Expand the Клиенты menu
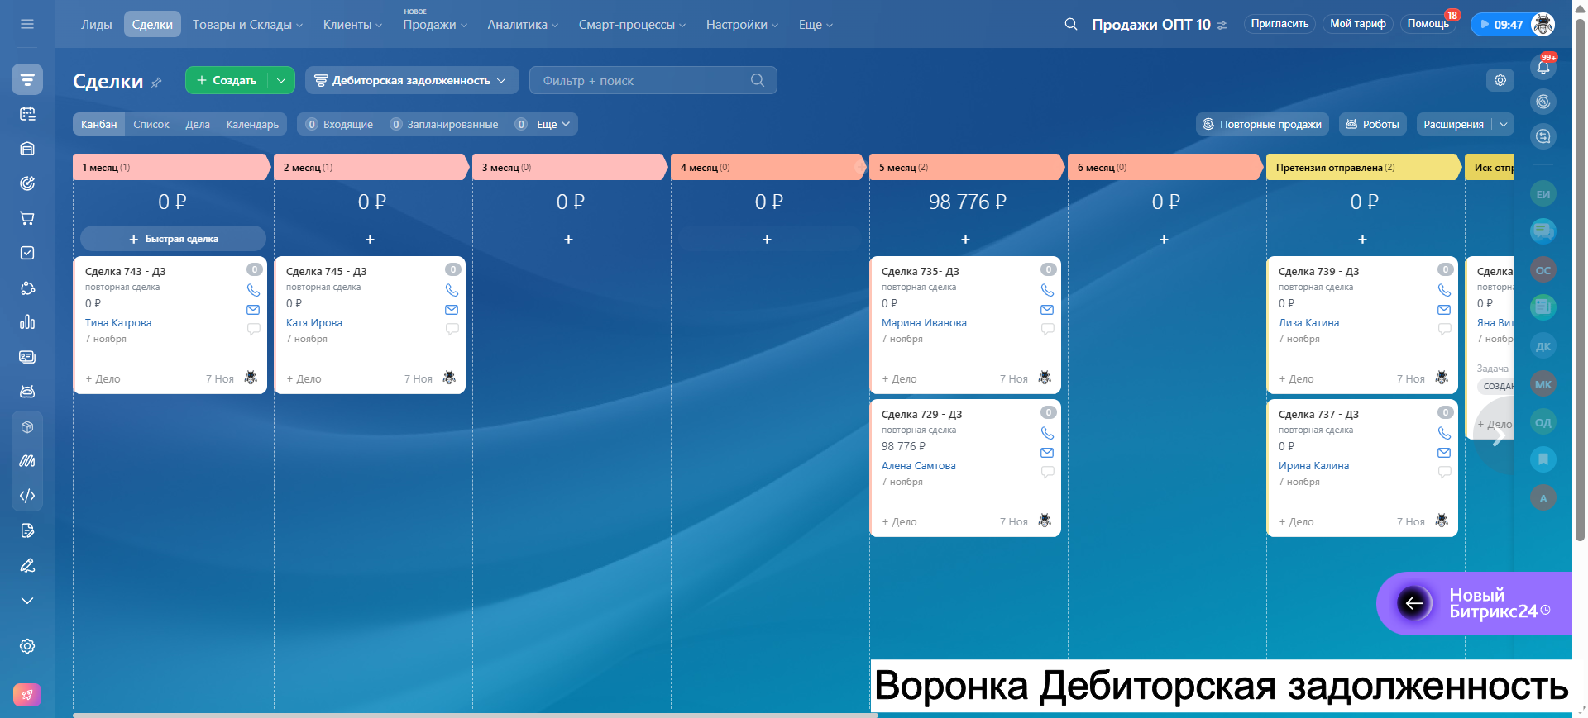Viewport: 1588px width, 718px height. pos(352,25)
